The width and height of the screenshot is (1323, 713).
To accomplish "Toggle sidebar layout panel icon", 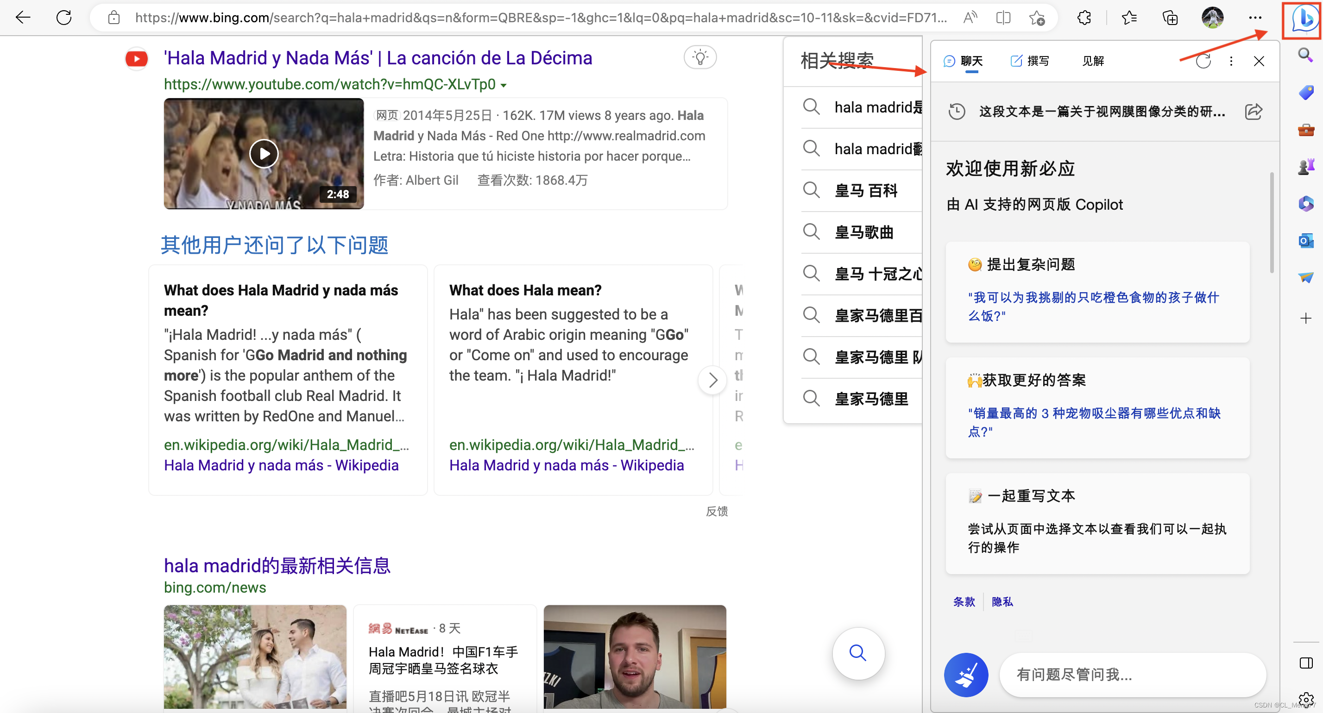I will 1305,663.
